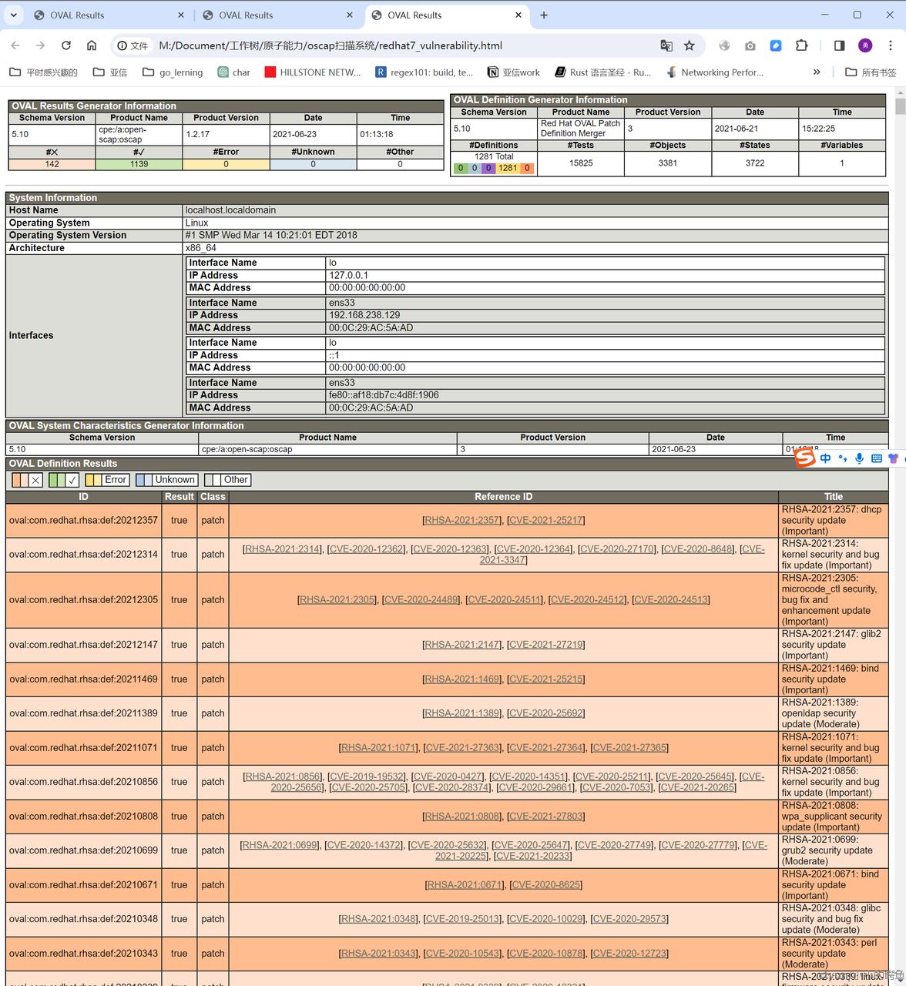Image resolution: width=906 pixels, height=986 pixels.
Task: Open the CVE-2020-10543 link
Action: [x=462, y=953]
